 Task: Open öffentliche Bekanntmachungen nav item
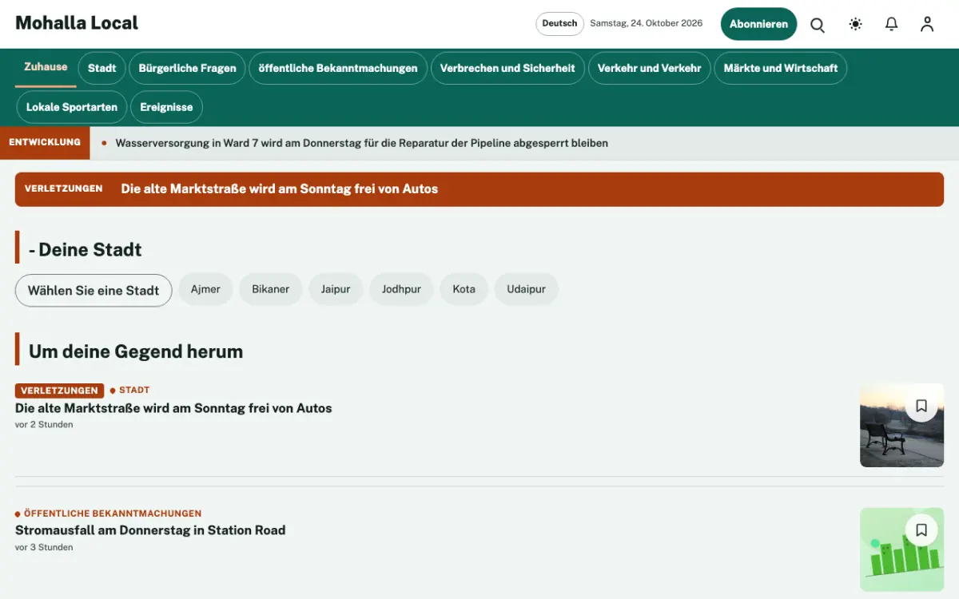point(338,69)
